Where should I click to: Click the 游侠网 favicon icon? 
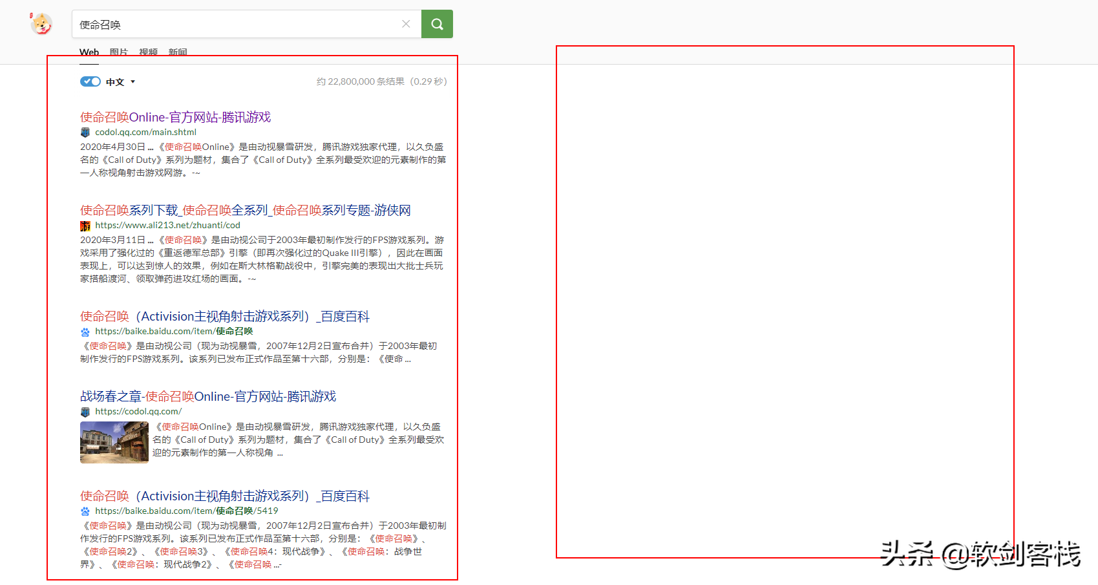tap(85, 226)
